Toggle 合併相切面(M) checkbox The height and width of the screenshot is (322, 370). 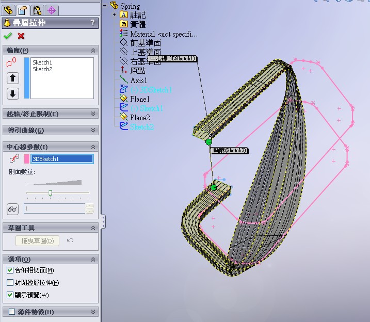[x=10, y=270]
